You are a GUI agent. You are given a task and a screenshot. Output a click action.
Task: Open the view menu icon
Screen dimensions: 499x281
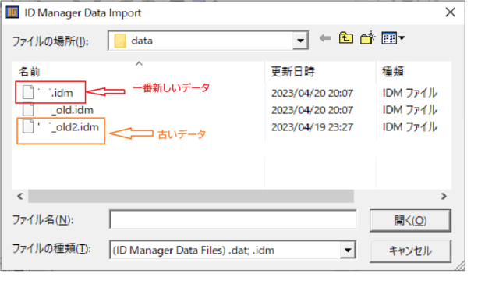click(x=389, y=38)
